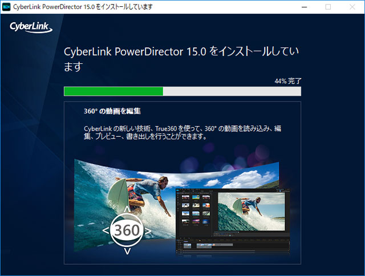
Task: Click the True360 description paragraph
Action: click(x=182, y=132)
